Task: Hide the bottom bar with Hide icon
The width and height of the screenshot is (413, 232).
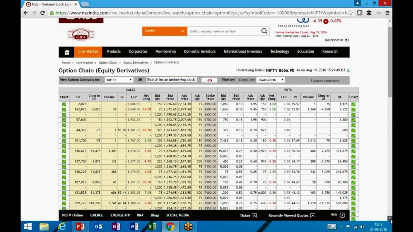Action: click(342, 215)
